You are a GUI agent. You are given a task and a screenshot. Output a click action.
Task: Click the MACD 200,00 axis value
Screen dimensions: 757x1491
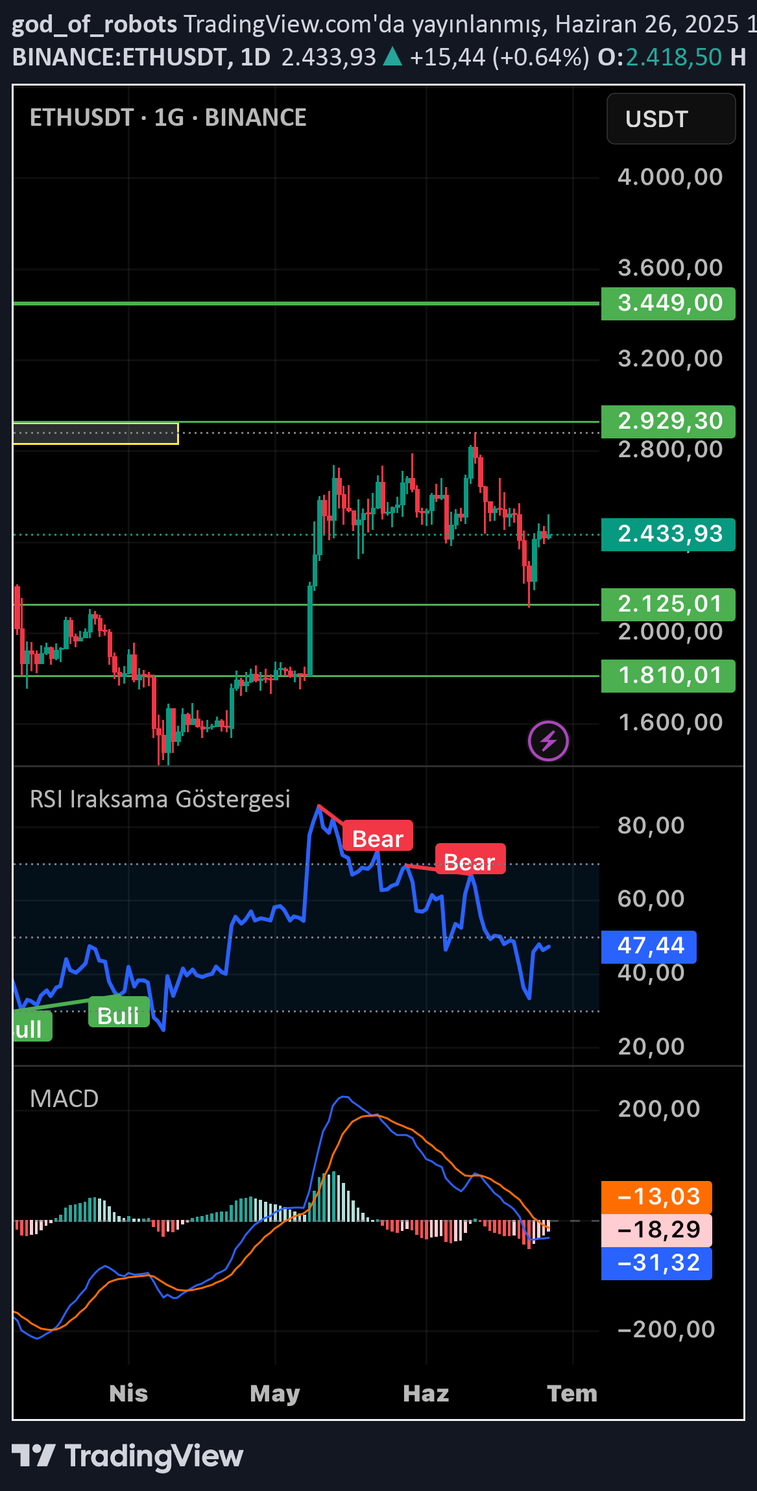point(659,1109)
